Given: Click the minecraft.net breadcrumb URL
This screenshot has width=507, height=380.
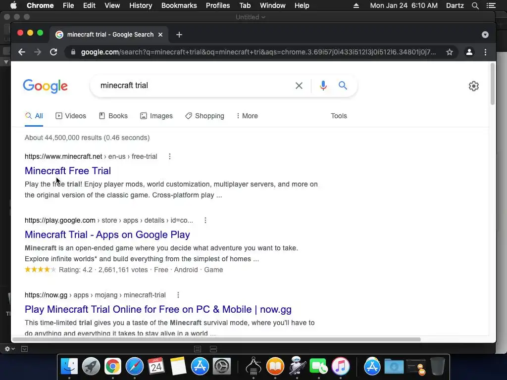Looking at the screenshot, I should (x=91, y=157).
